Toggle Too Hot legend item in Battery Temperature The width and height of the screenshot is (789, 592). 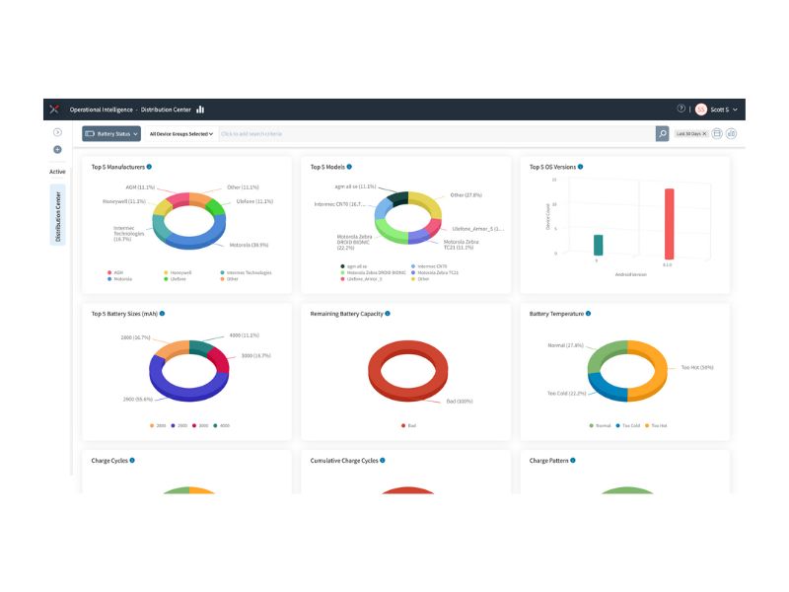coord(656,426)
